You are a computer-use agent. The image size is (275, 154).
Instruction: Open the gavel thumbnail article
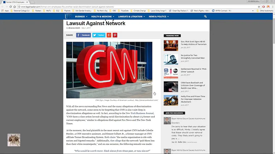[x=171, y=59]
